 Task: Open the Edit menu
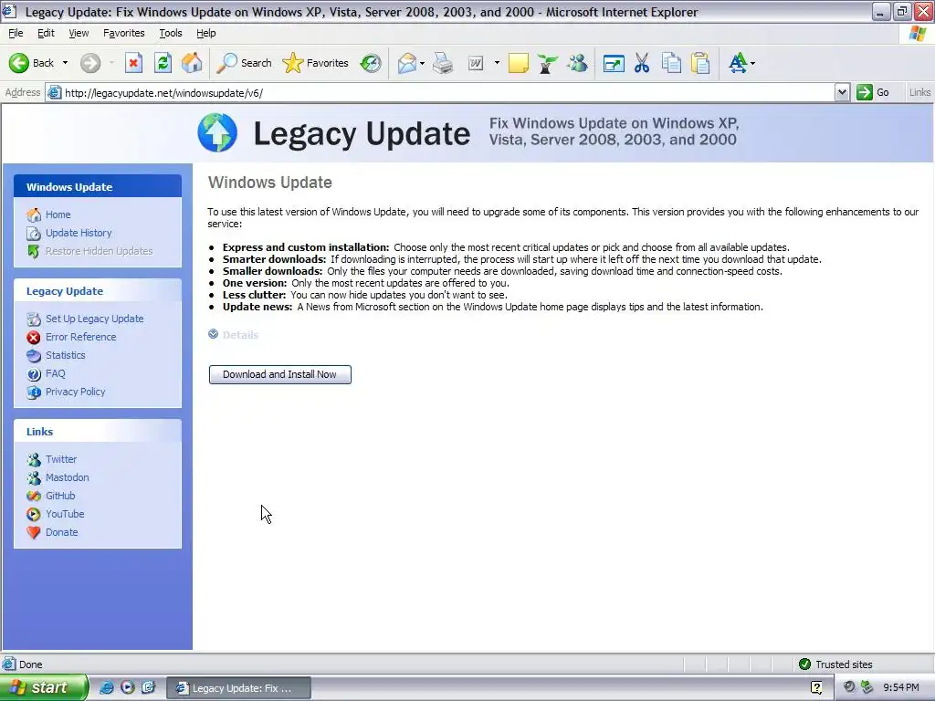[x=46, y=34]
